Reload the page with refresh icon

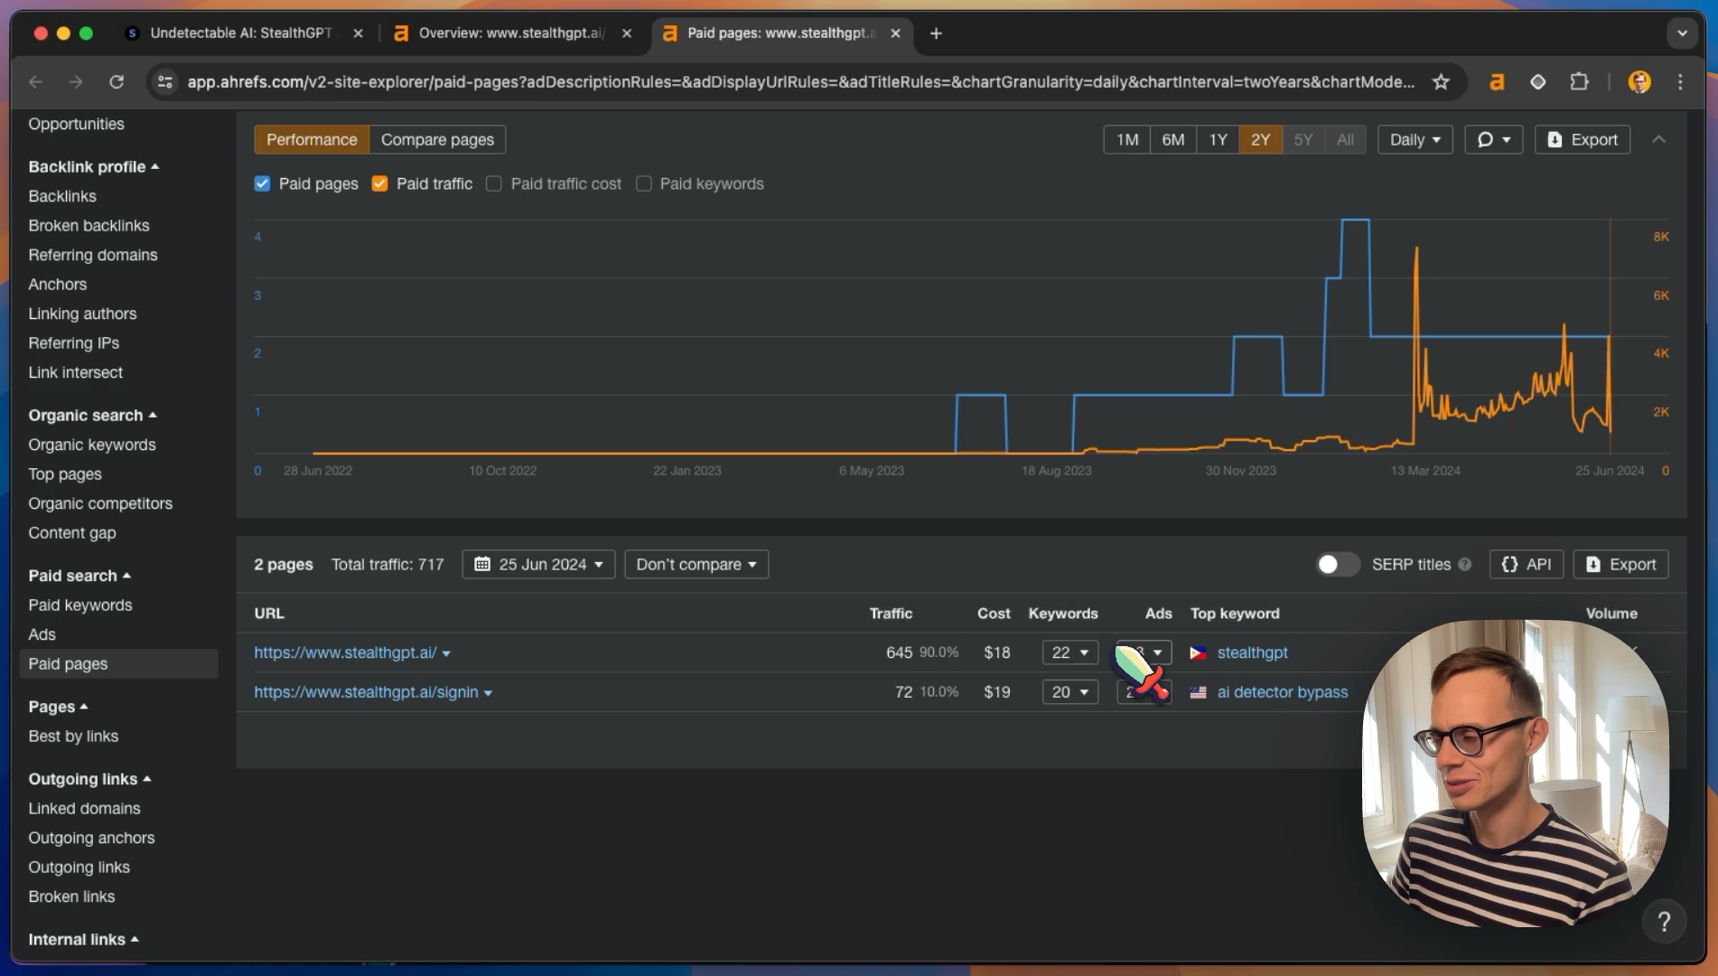point(117,82)
